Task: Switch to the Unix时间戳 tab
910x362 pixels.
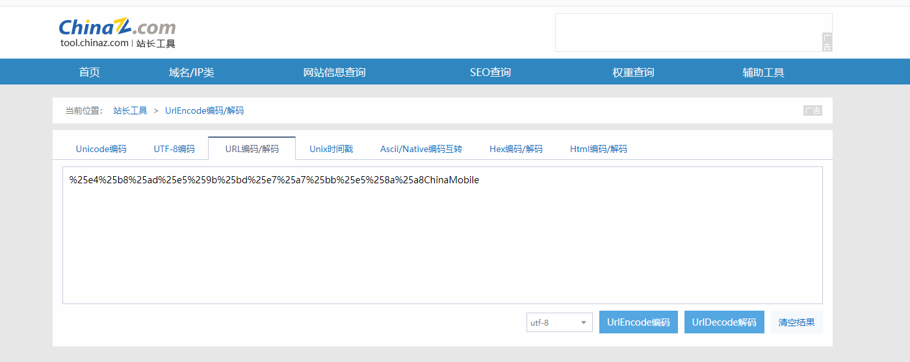Action: pyautogui.click(x=331, y=149)
